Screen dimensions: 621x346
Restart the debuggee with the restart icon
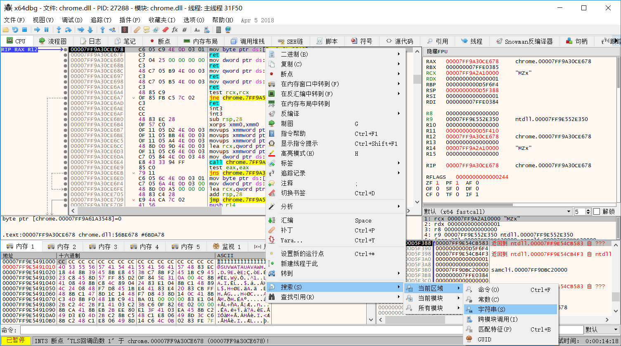(x=15, y=30)
